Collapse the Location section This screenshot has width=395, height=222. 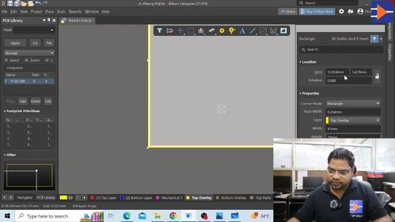(x=301, y=62)
